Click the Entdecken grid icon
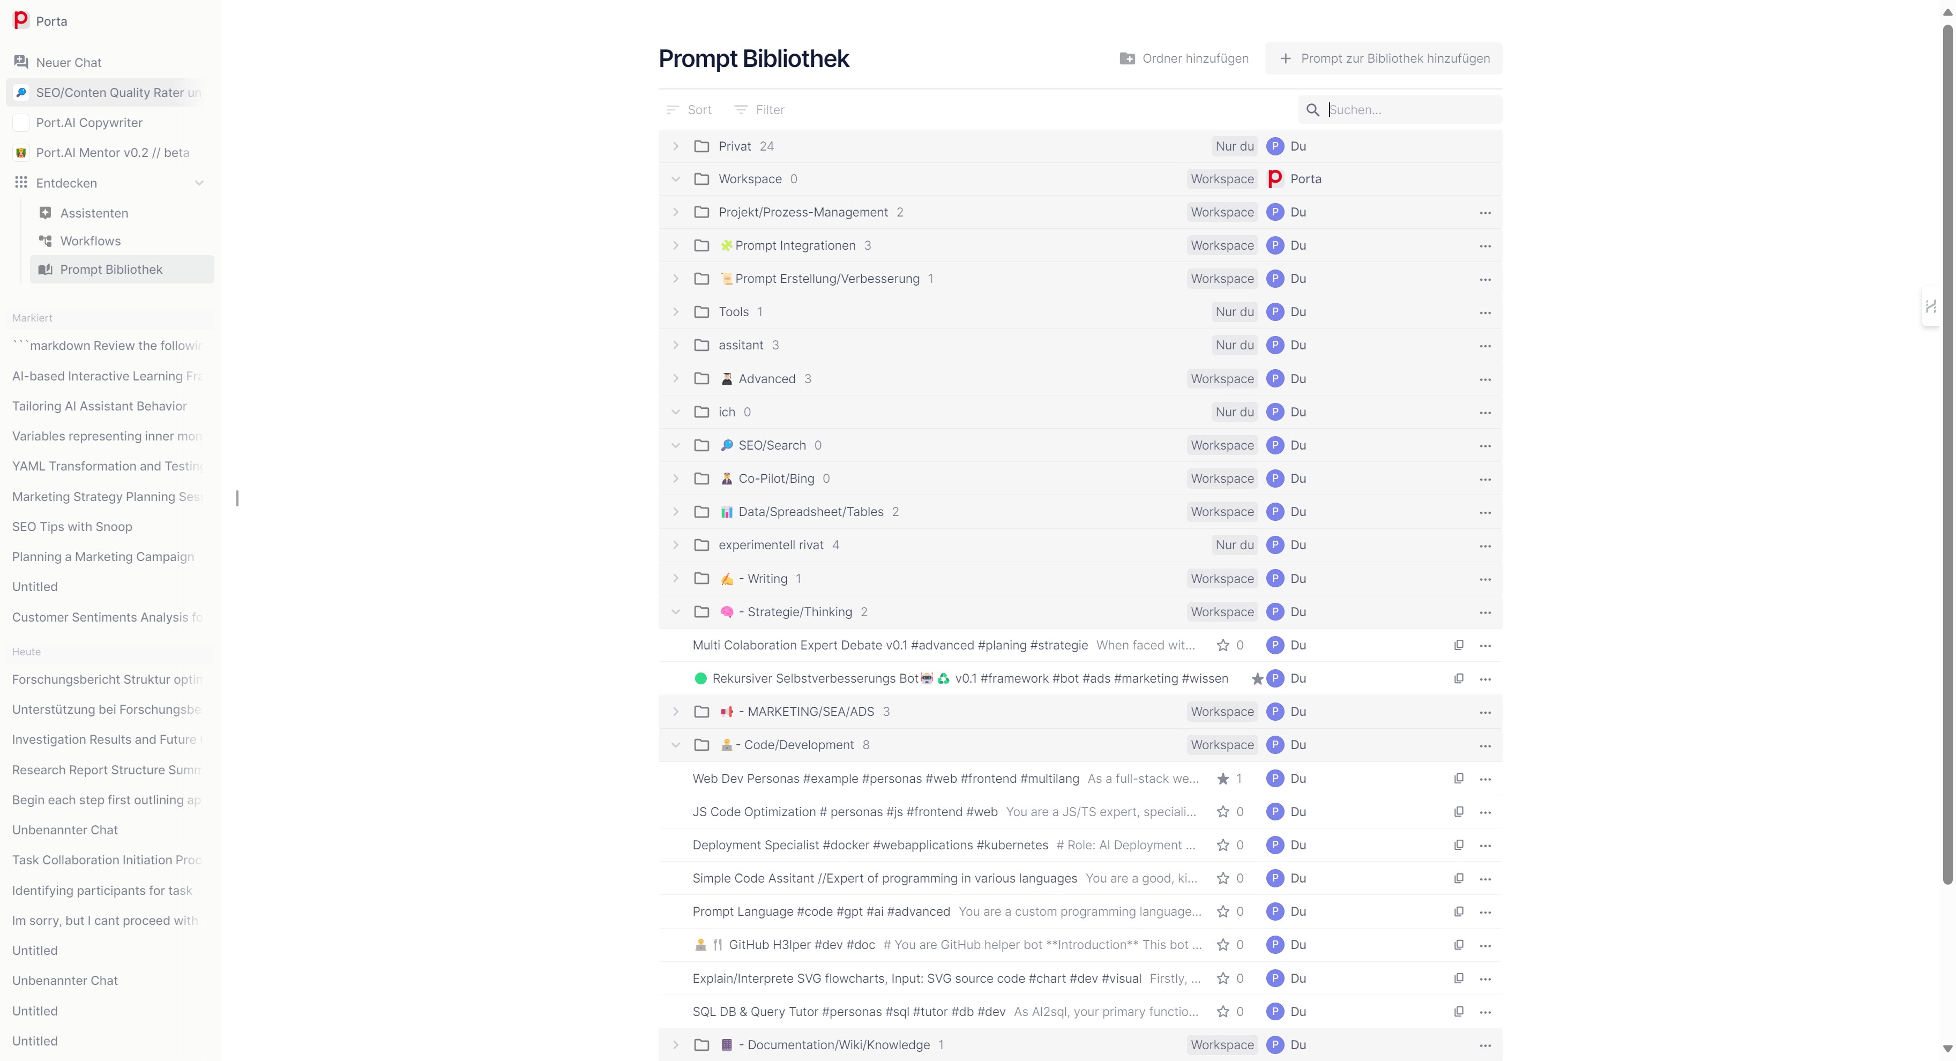 20,182
